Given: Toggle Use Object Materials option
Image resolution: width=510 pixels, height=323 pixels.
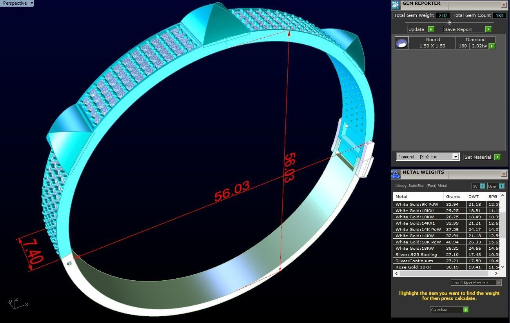Looking at the screenshot, I should click(x=476, y=283).
